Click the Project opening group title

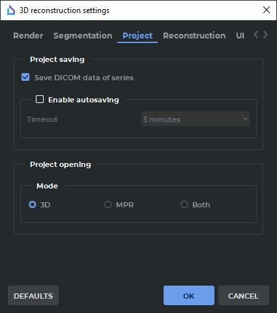point(61,164)
